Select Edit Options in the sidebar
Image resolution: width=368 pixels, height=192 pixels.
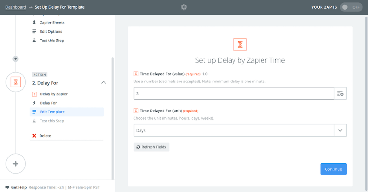point(51,31)
